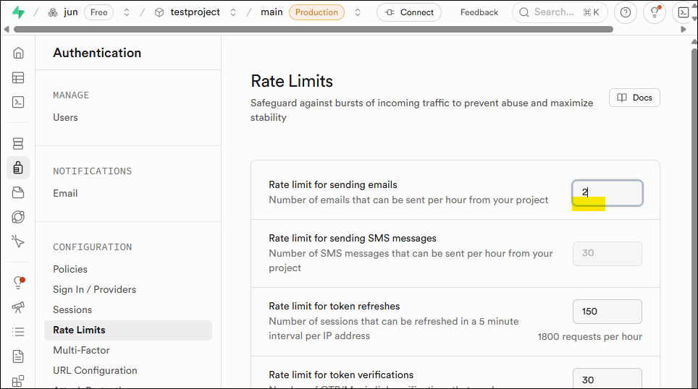Focus the token refreshes rate limit field
698x389 pixels.
tap(607, 312)
